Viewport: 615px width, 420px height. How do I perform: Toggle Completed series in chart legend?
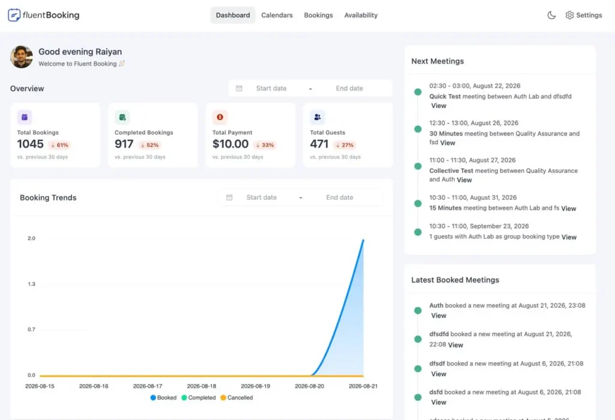click(x=198, y=398)
